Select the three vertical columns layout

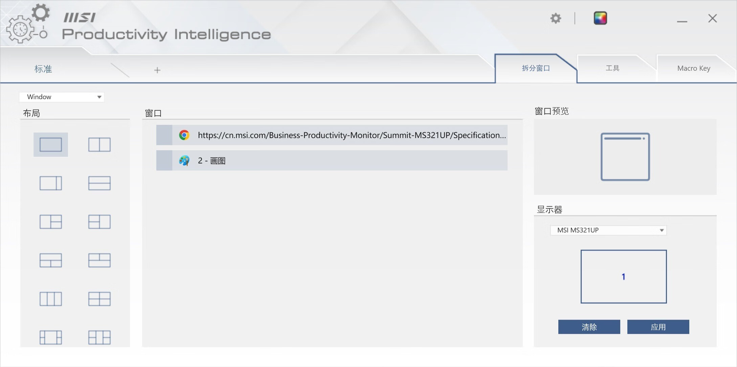point(51,299)
